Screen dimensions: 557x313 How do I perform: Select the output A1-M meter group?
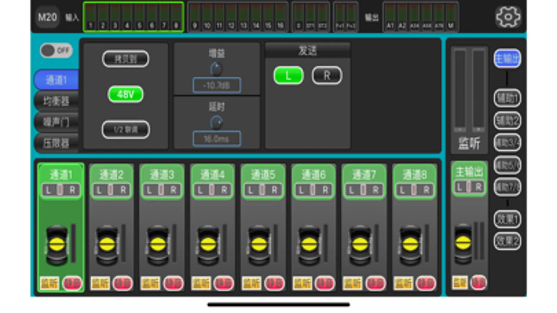420,17
